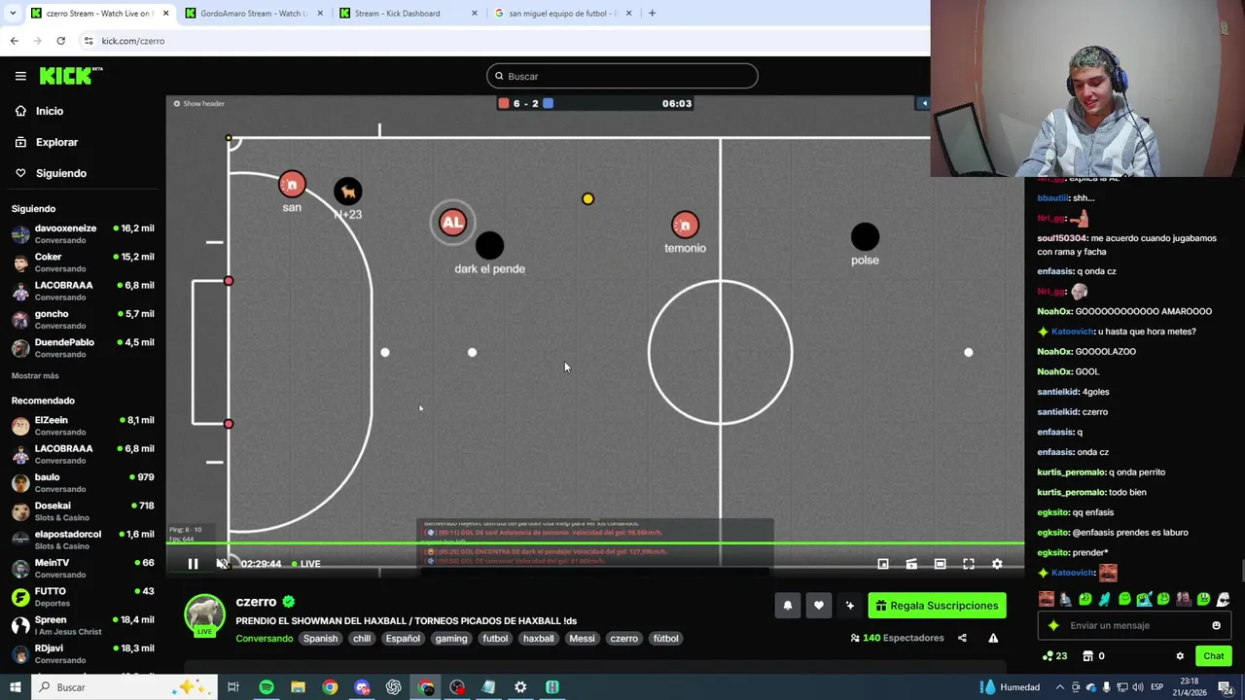Open Windows Start menu
This screenshot has width=1245, height=700.
(15, 687)
